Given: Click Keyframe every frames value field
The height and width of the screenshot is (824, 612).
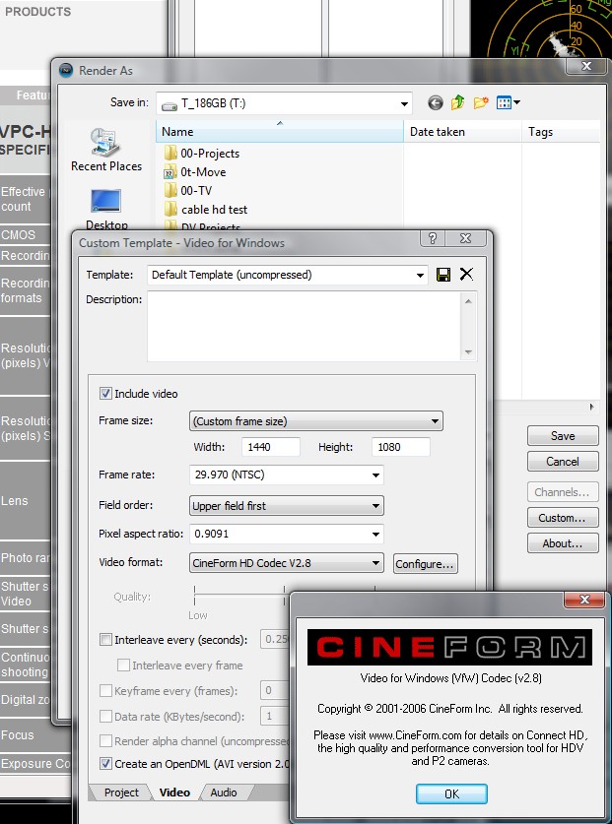Looking at the screenshot, I should coord(275,690).
